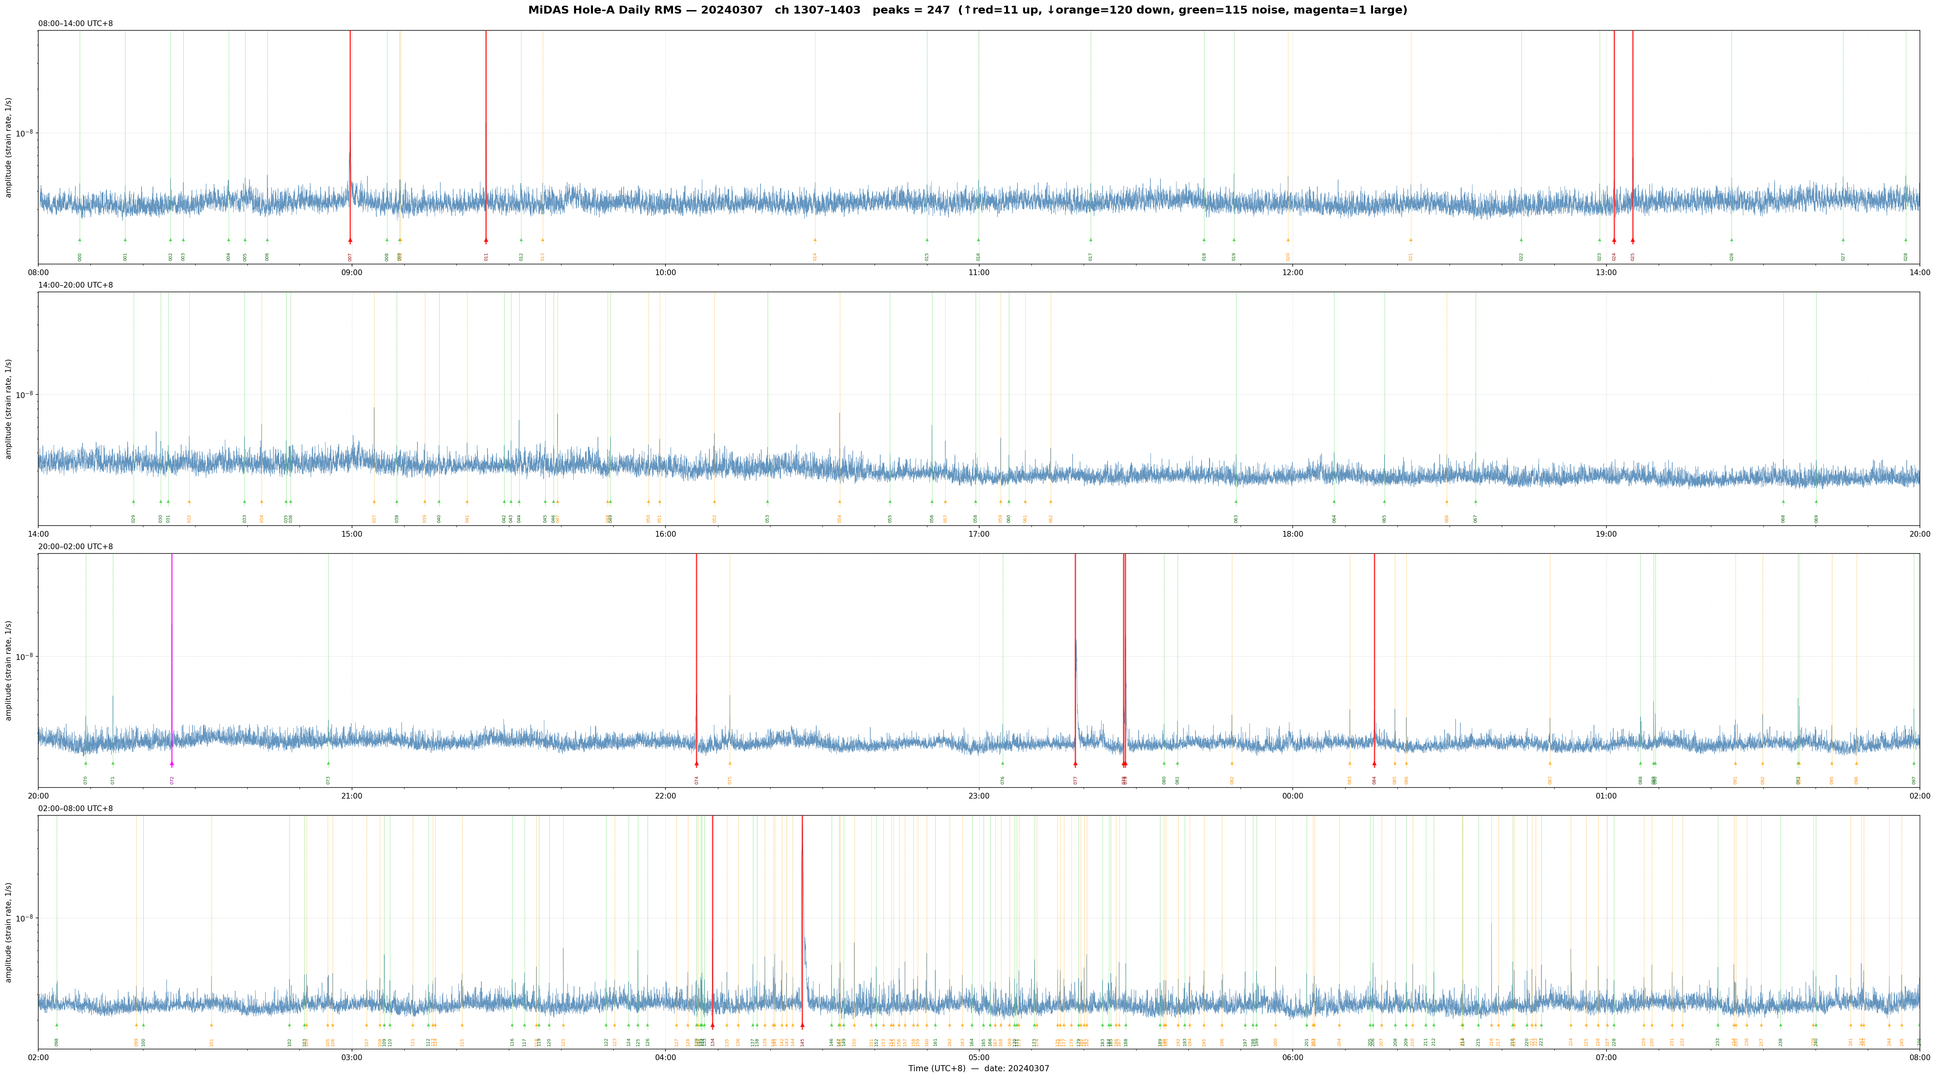Viewport: 1936px width, 1078px height.
Task: Click the green noise marker above label 000
Action: pyautogui.click(x=80, y=240)
